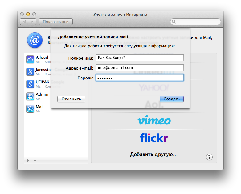The height and width of the screenshot is (194, 241).
Task: Choose the Yahoo provider logo behind dialog
Action: 154,88
